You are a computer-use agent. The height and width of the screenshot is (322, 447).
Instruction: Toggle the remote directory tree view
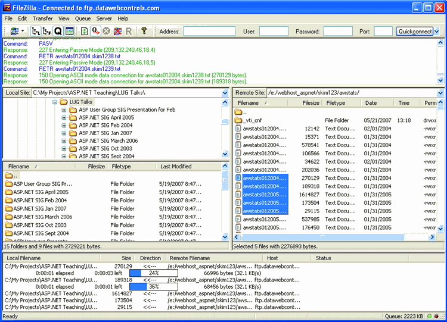46,31
